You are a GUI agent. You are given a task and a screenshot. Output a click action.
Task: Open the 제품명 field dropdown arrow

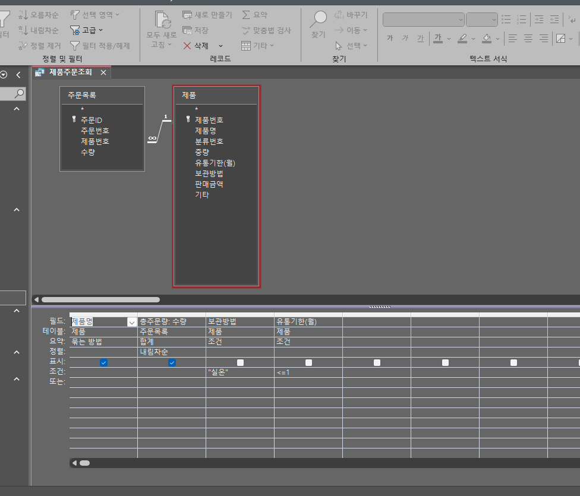[131, 322]
